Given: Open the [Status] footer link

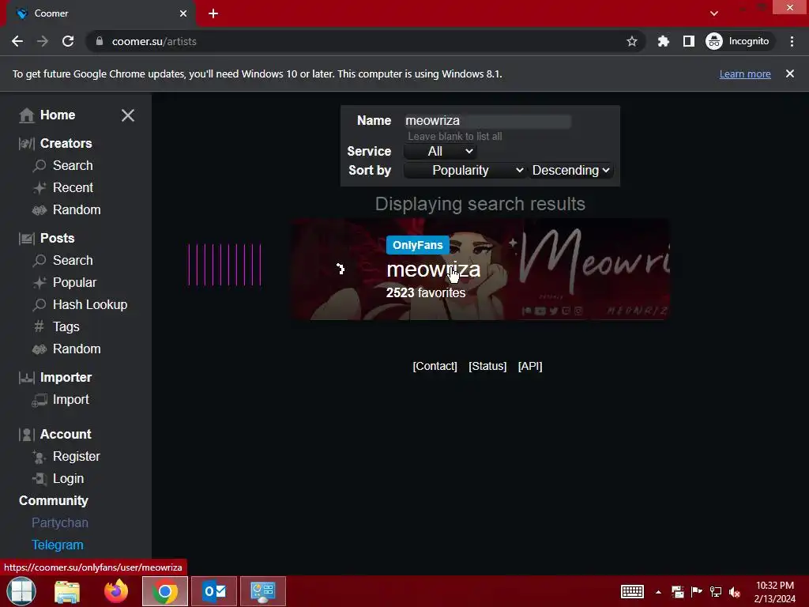Looking at the screenshot, I should (x=487, y=367).
